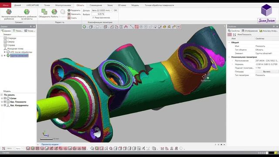Expand the Нормаль property row
Viewport: 279px width, 157px height.
[232, 64]
